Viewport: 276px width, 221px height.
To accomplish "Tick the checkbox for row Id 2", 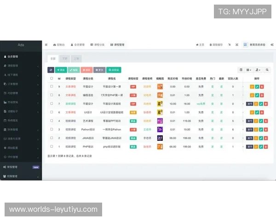I will (52, 138).
